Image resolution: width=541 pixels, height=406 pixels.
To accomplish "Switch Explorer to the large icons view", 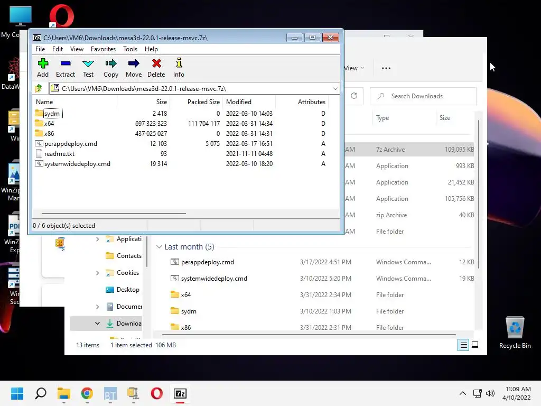I will 475,345.
